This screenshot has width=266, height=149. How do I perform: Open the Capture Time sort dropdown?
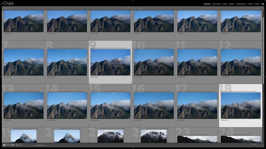(x=41, y=145)
